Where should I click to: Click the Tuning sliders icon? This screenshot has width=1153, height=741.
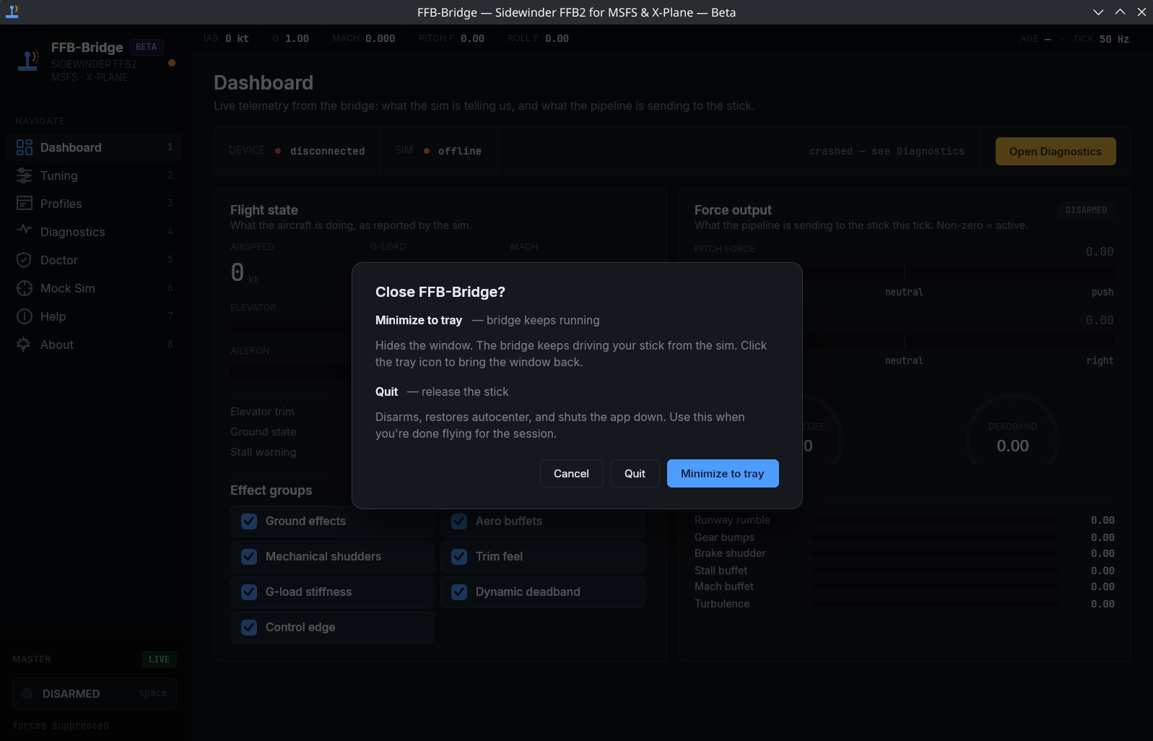pos(25,175)
